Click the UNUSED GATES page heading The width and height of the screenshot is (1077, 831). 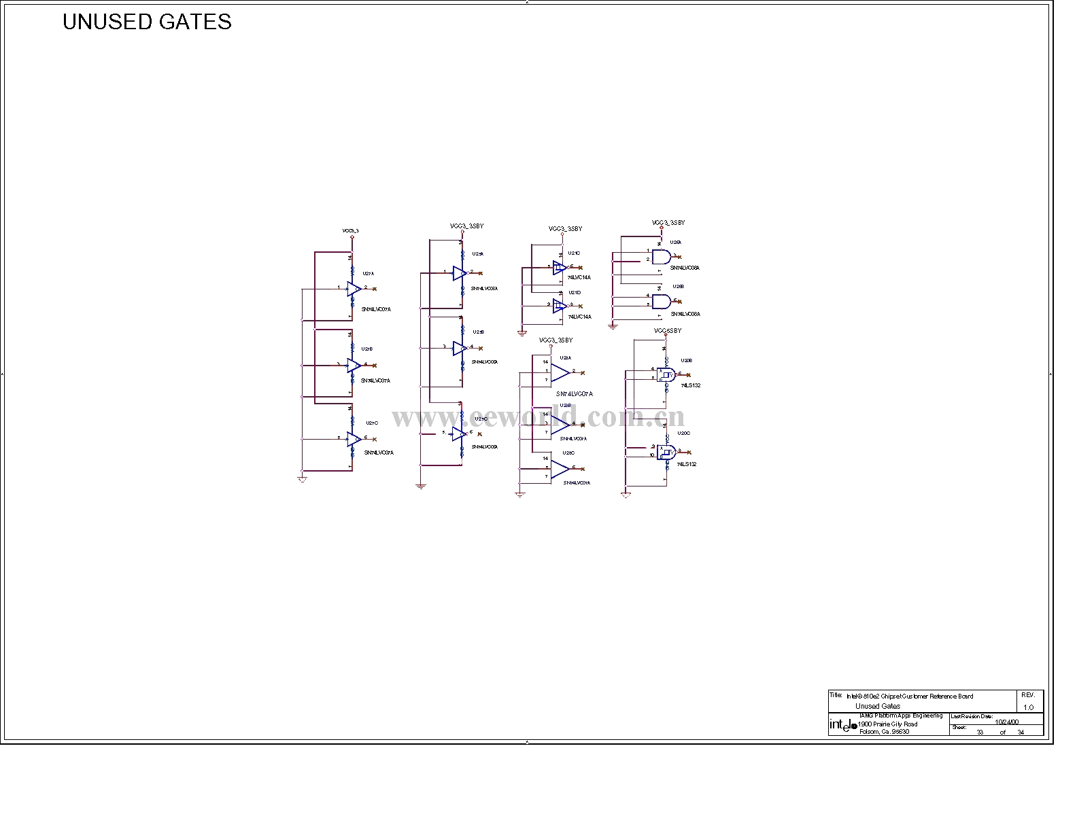coord(147,22)
